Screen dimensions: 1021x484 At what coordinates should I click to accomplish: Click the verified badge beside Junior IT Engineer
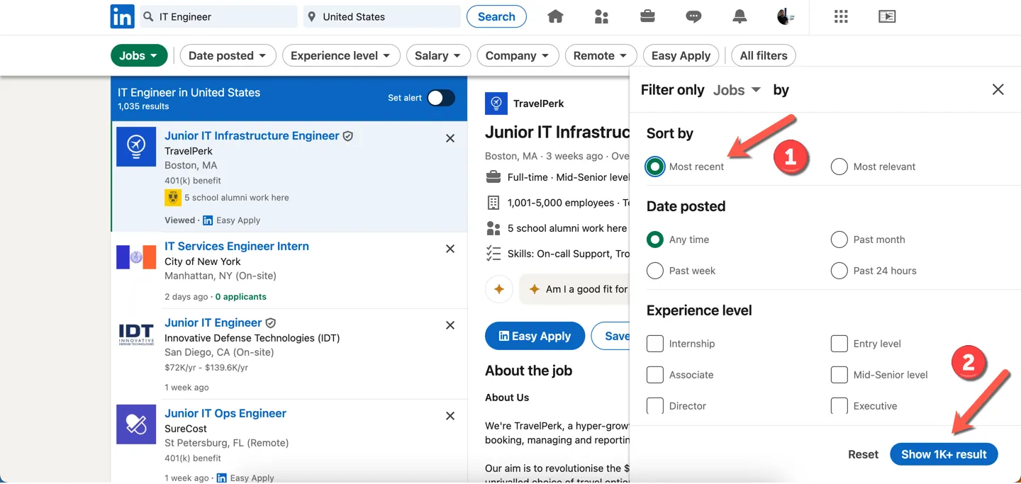click(270, 322)
